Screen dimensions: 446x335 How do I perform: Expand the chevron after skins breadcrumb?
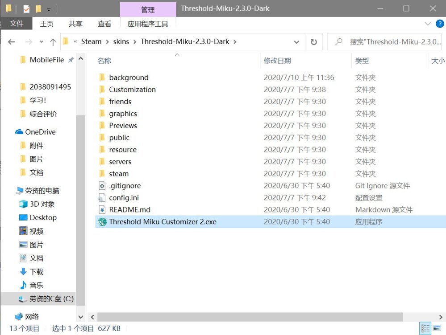[135, 42]
